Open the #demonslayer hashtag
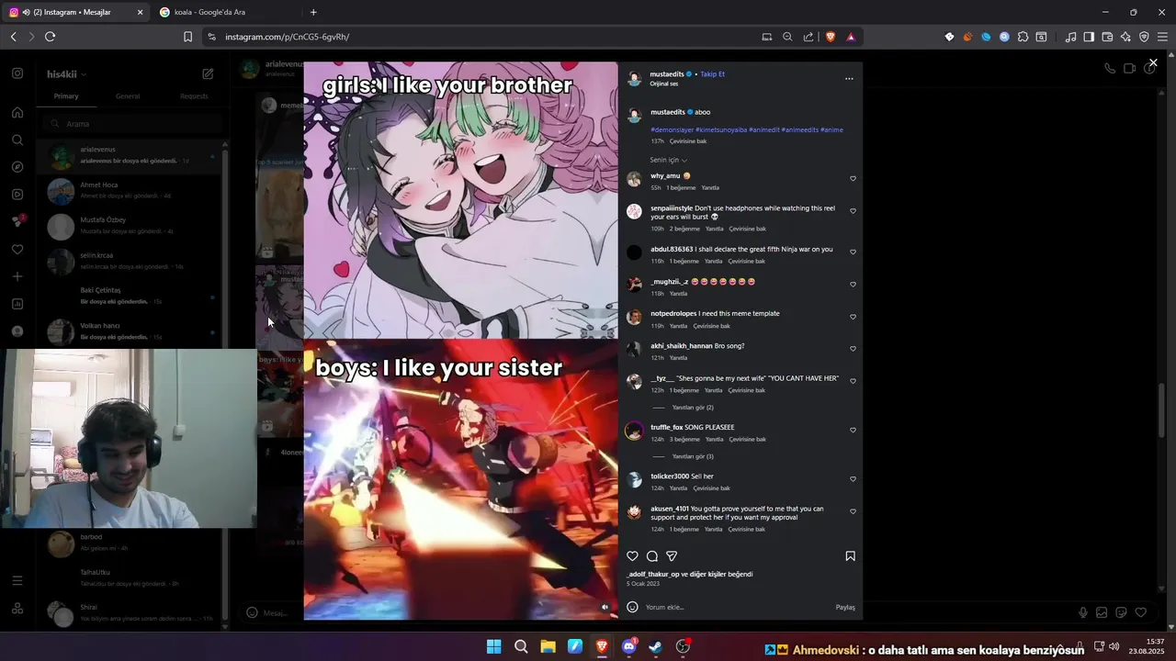The image size is (1176, 661). [672, 129]
